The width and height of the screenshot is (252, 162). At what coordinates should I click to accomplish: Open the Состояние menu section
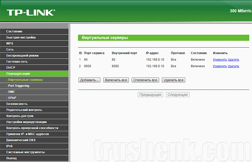[x=34, y=31]
